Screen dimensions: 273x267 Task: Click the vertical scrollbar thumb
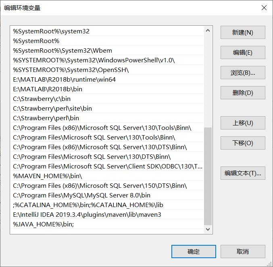coord(208,176)
